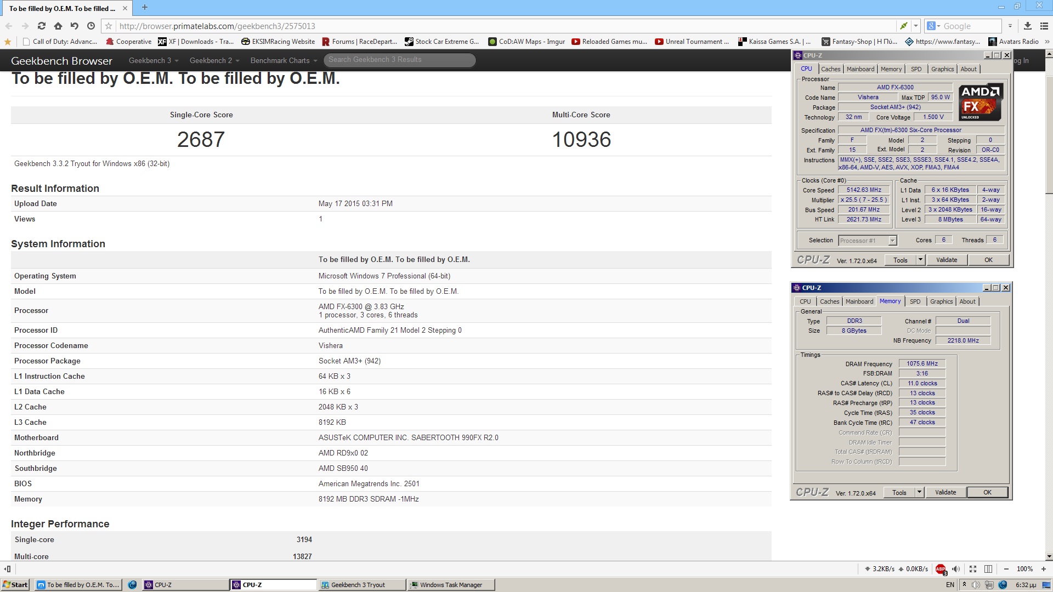Click Show Desktop icon beside the clock
Image resolution: width=1053 pixels, height=592 pixels.
(x=1047, y=585)
